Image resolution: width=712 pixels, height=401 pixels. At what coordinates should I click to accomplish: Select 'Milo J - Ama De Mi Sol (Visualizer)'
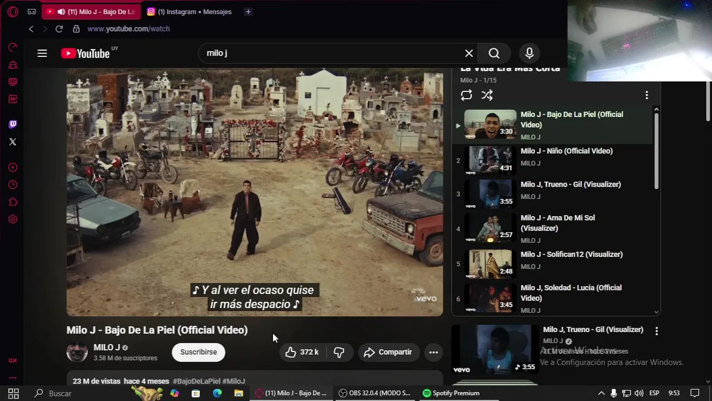(x=558, y=223)
